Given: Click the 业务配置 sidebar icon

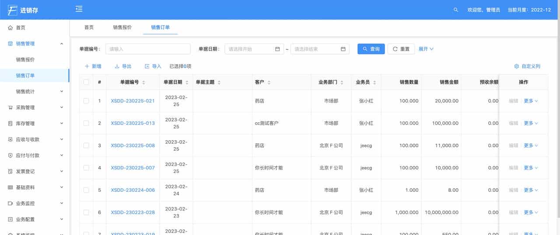Looking at the screenshot, I should tap(10, 219).
